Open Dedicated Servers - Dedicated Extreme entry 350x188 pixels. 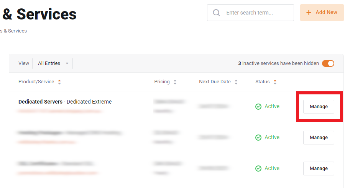(65, 102)
